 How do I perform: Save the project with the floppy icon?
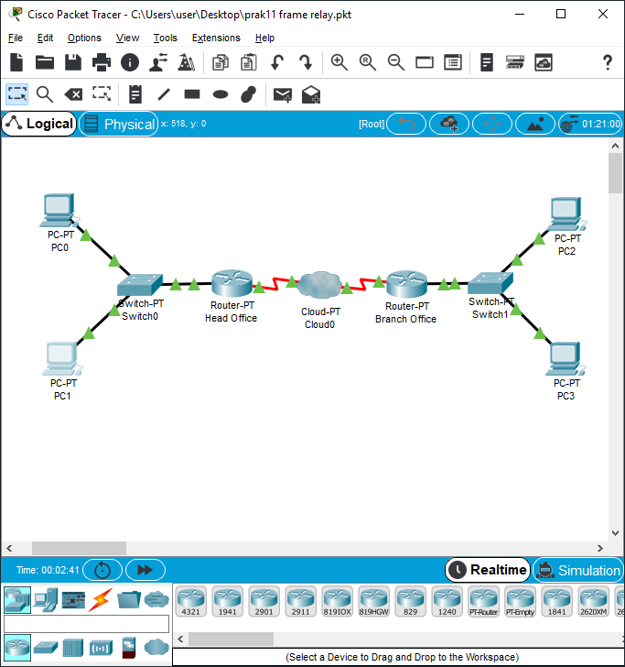pyautogui.click(x=72, y=62)
